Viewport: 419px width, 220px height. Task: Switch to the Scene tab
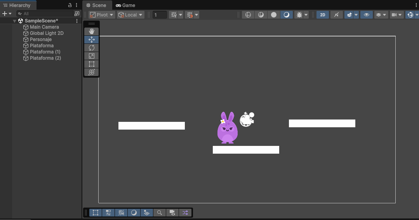(96, 5)
